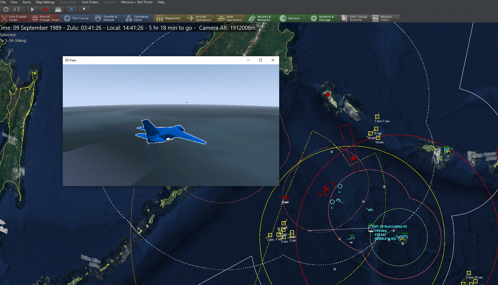Select the VS-38 Red Griffins #2 unit icon
498x285 pixels.
371,228
